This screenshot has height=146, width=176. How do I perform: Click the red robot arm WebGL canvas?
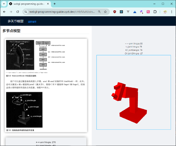134,92
